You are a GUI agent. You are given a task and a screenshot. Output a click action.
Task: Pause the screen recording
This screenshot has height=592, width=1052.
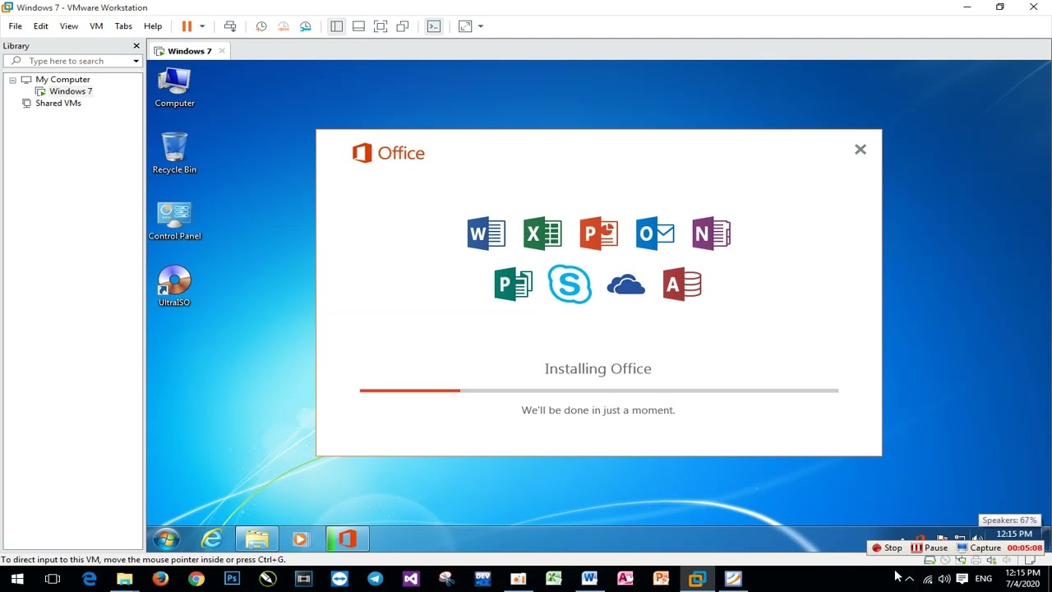tap(930, 548)
